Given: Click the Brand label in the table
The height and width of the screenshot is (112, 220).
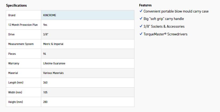Looking at the screenshot, I should pos(12,15).
